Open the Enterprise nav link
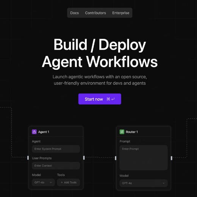The width and height of the screenshot is (197, 197). pos(120,13)
